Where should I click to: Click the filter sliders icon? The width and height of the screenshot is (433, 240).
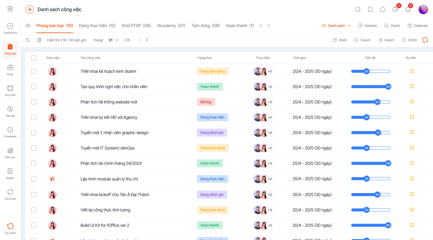point(28,40)
